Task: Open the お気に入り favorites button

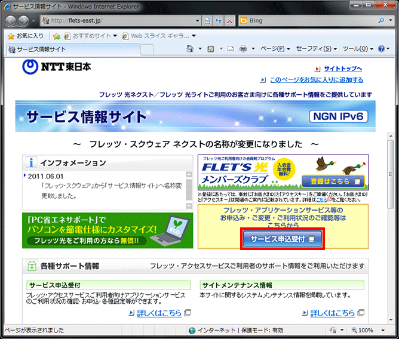Action: coord(26,36)
